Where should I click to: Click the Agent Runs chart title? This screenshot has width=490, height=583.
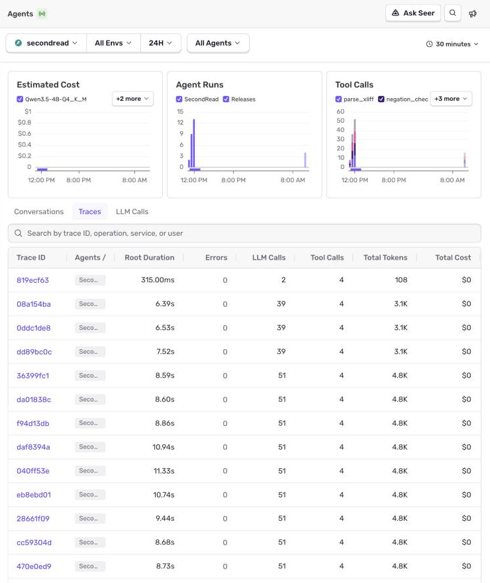[x=199, y=84]
